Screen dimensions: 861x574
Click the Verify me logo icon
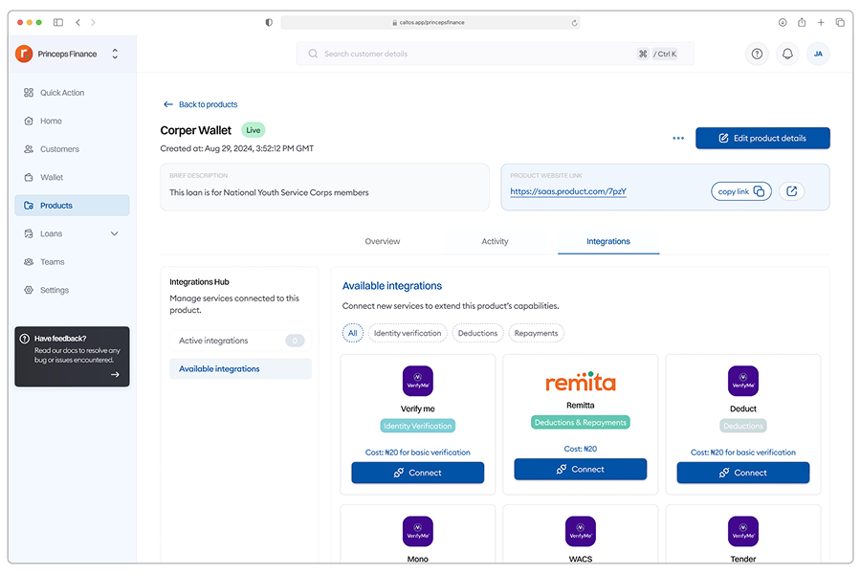[x=418, y=381]
